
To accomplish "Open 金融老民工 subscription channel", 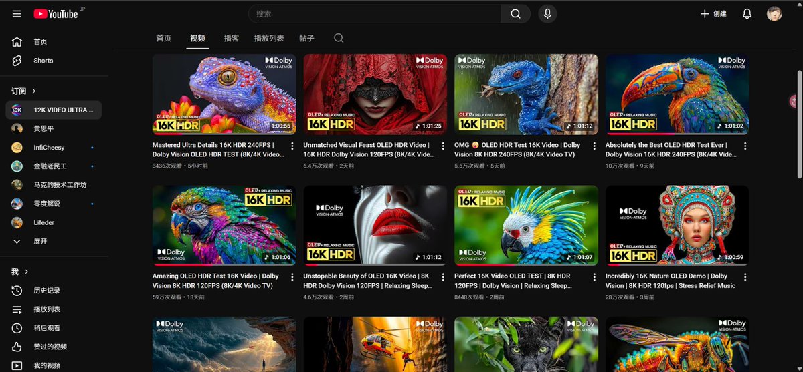I will 54,166.
